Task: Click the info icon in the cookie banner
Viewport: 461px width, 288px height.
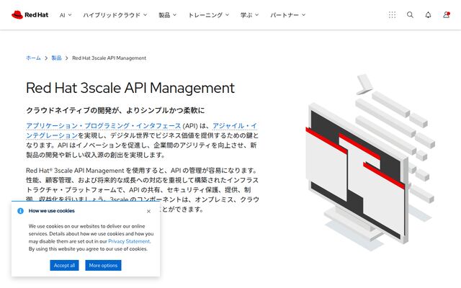Action: click(20, 211)
